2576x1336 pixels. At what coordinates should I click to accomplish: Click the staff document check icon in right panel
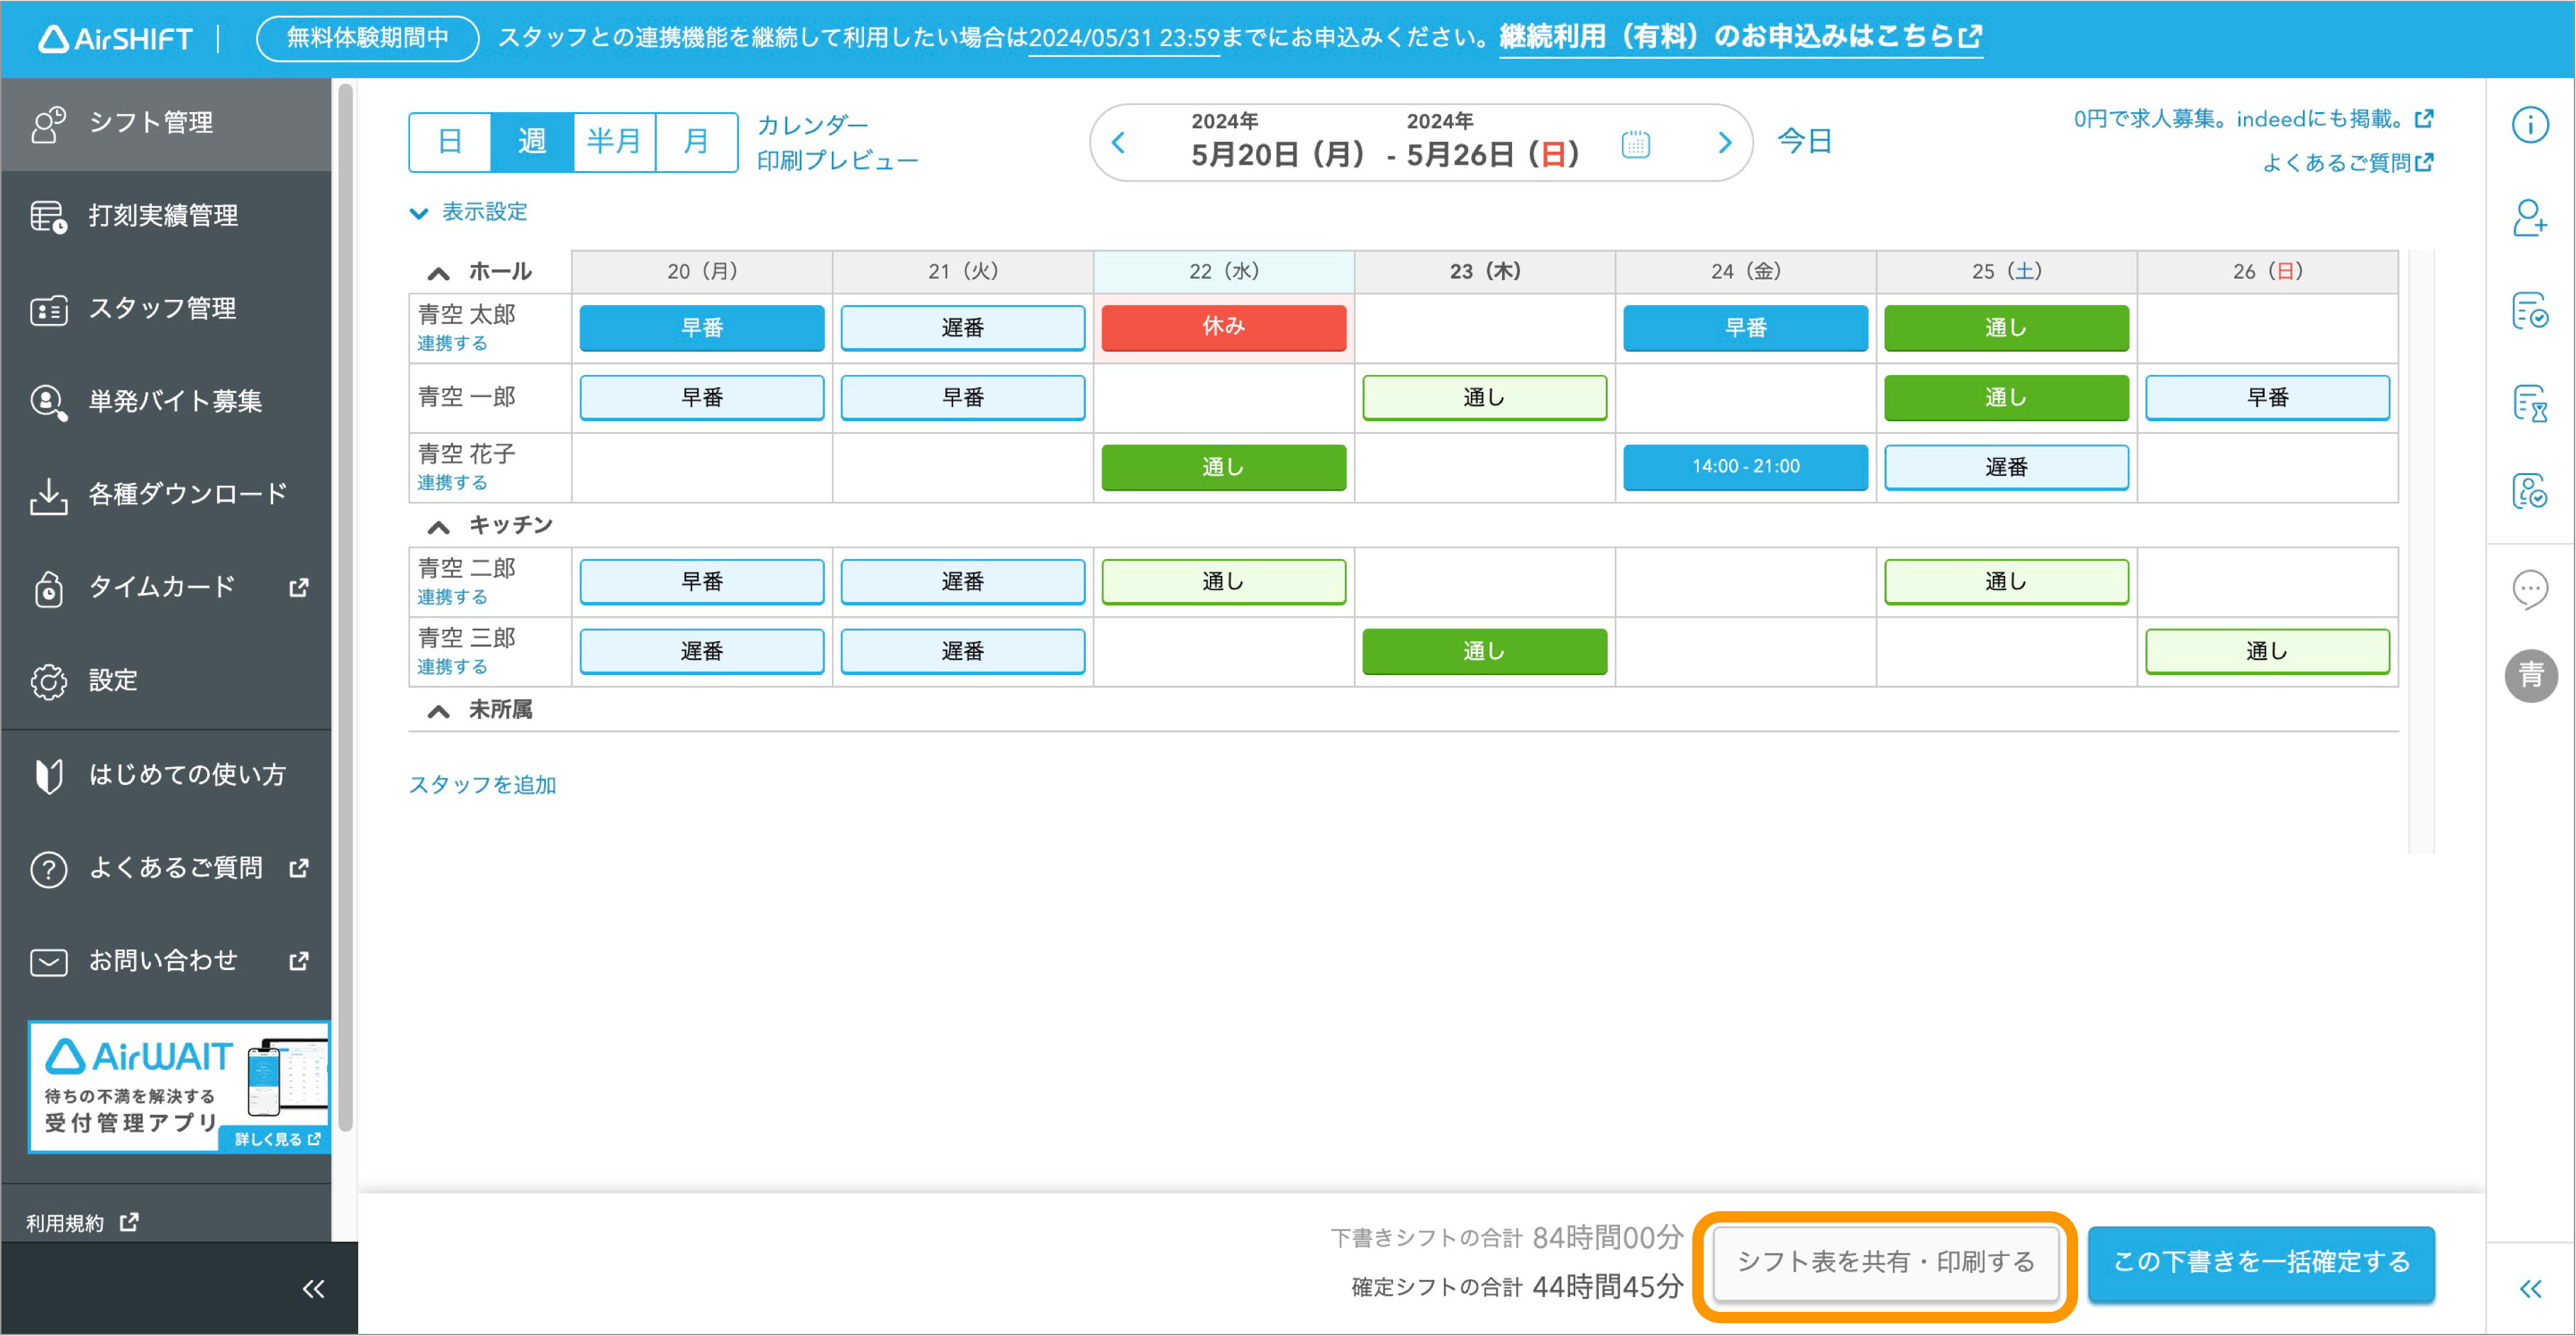pyautogui.click(x=2530, y=491)
